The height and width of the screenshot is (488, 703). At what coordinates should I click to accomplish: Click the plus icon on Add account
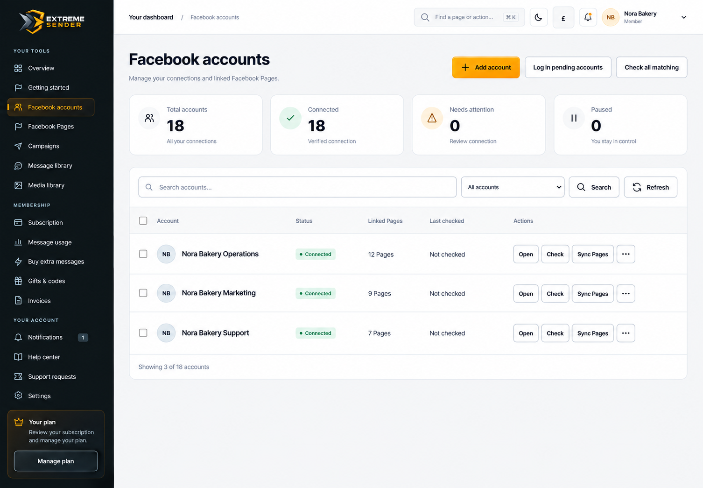coord(465,67)
